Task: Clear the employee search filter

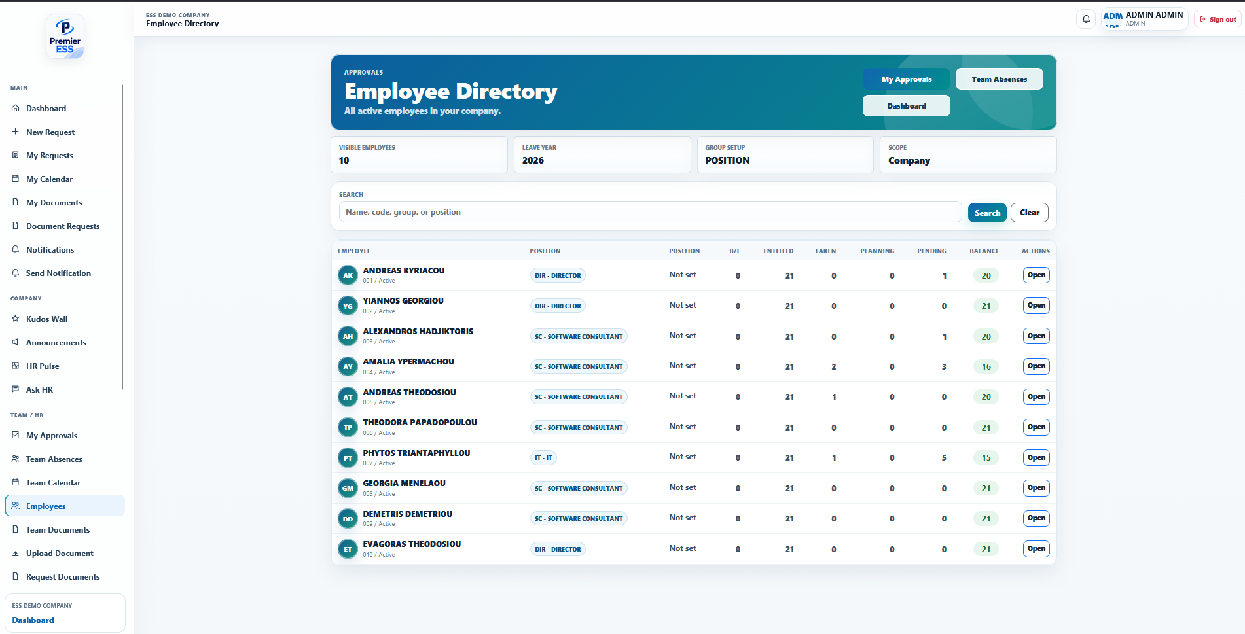Action: (x=1029, y=213)
